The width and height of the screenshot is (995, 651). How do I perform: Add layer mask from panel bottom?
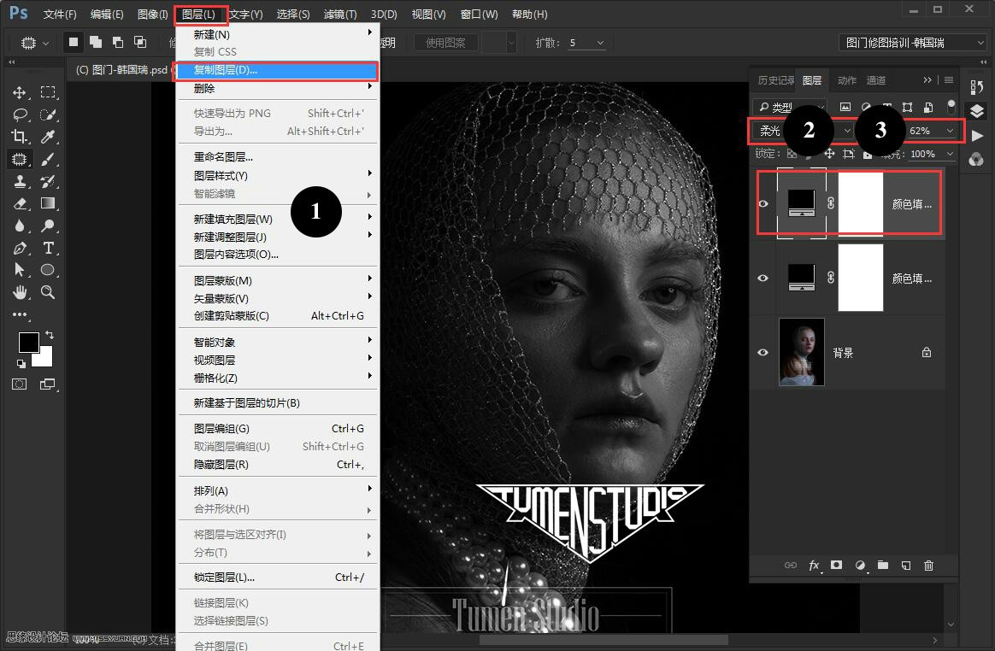coord(836,565)
